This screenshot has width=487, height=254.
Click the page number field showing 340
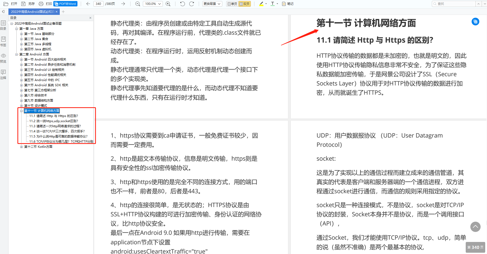click(98, 4)
